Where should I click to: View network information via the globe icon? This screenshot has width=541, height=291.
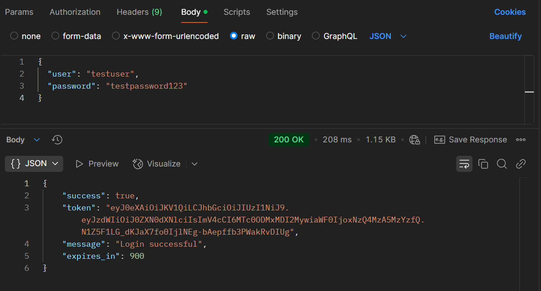(414, 140)
